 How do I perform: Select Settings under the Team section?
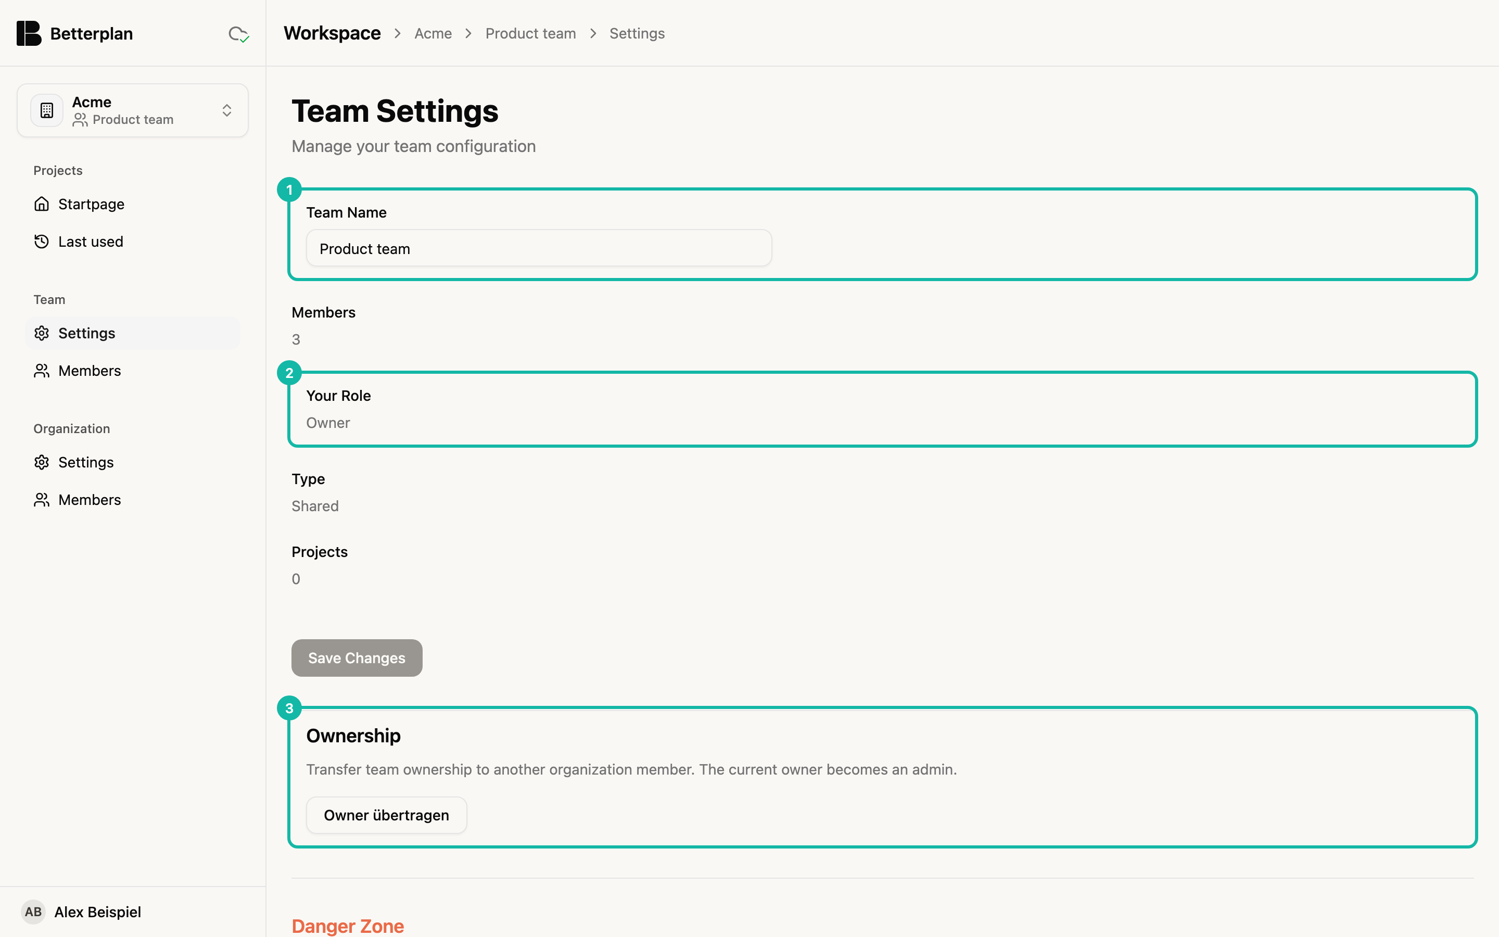133,333
